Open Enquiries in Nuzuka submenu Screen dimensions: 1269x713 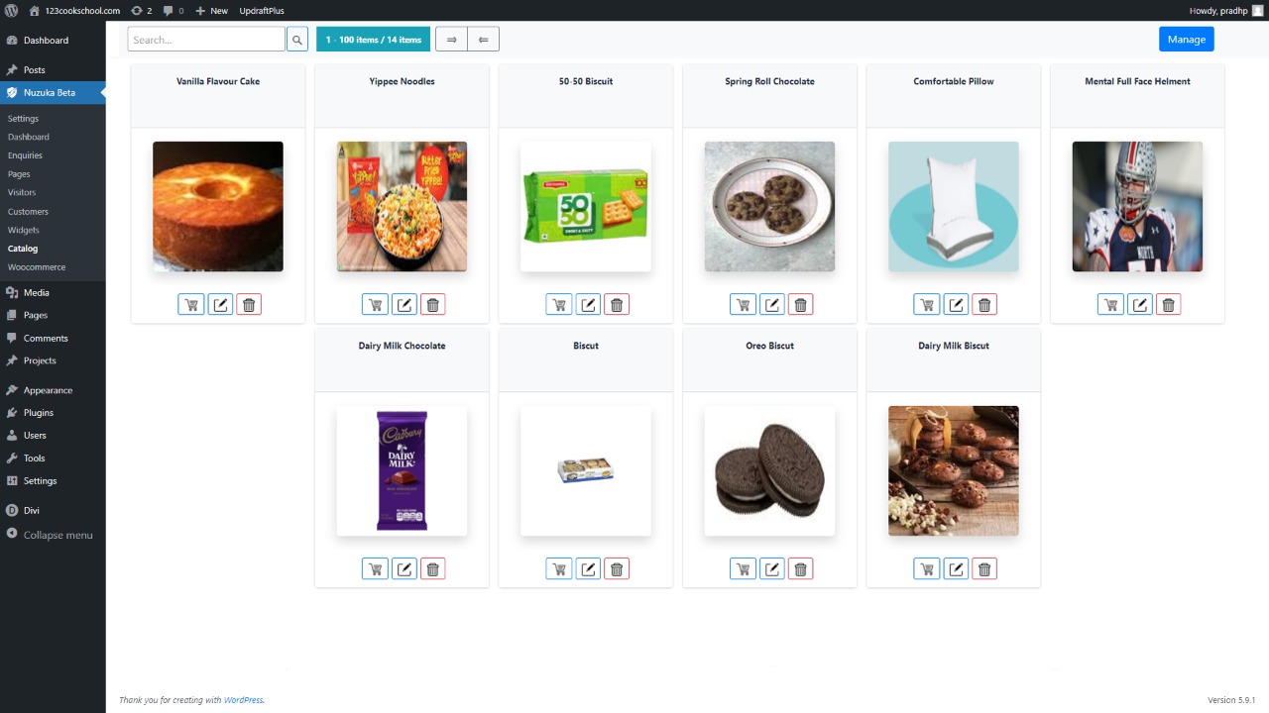click(25, 155)
